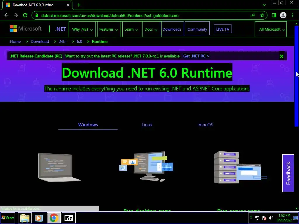Select the macOS tab

coord(206,125)
